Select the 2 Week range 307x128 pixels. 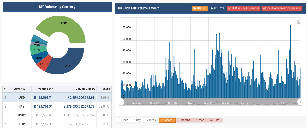tap(151, 120)
